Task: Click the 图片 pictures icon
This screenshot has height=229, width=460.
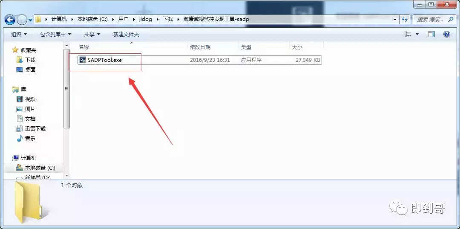Action: click(20, 109)
